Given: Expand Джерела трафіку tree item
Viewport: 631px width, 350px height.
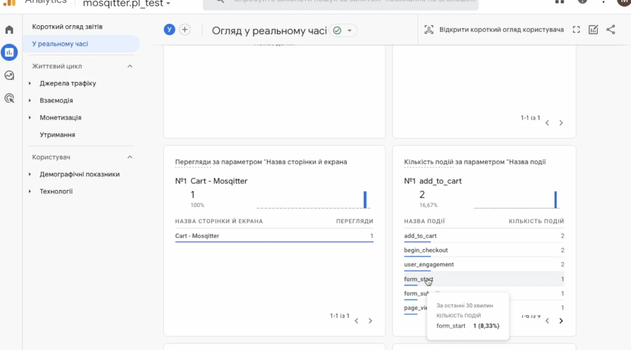Looking at the screenshot, I should pos(30,84).
